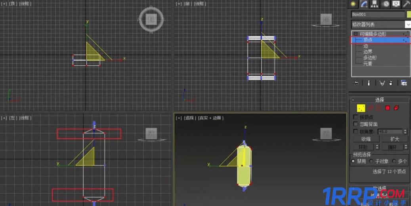Click the 循环 button
Image resolution: width=411 pixels, height=206 pixels.
point(392,147)
